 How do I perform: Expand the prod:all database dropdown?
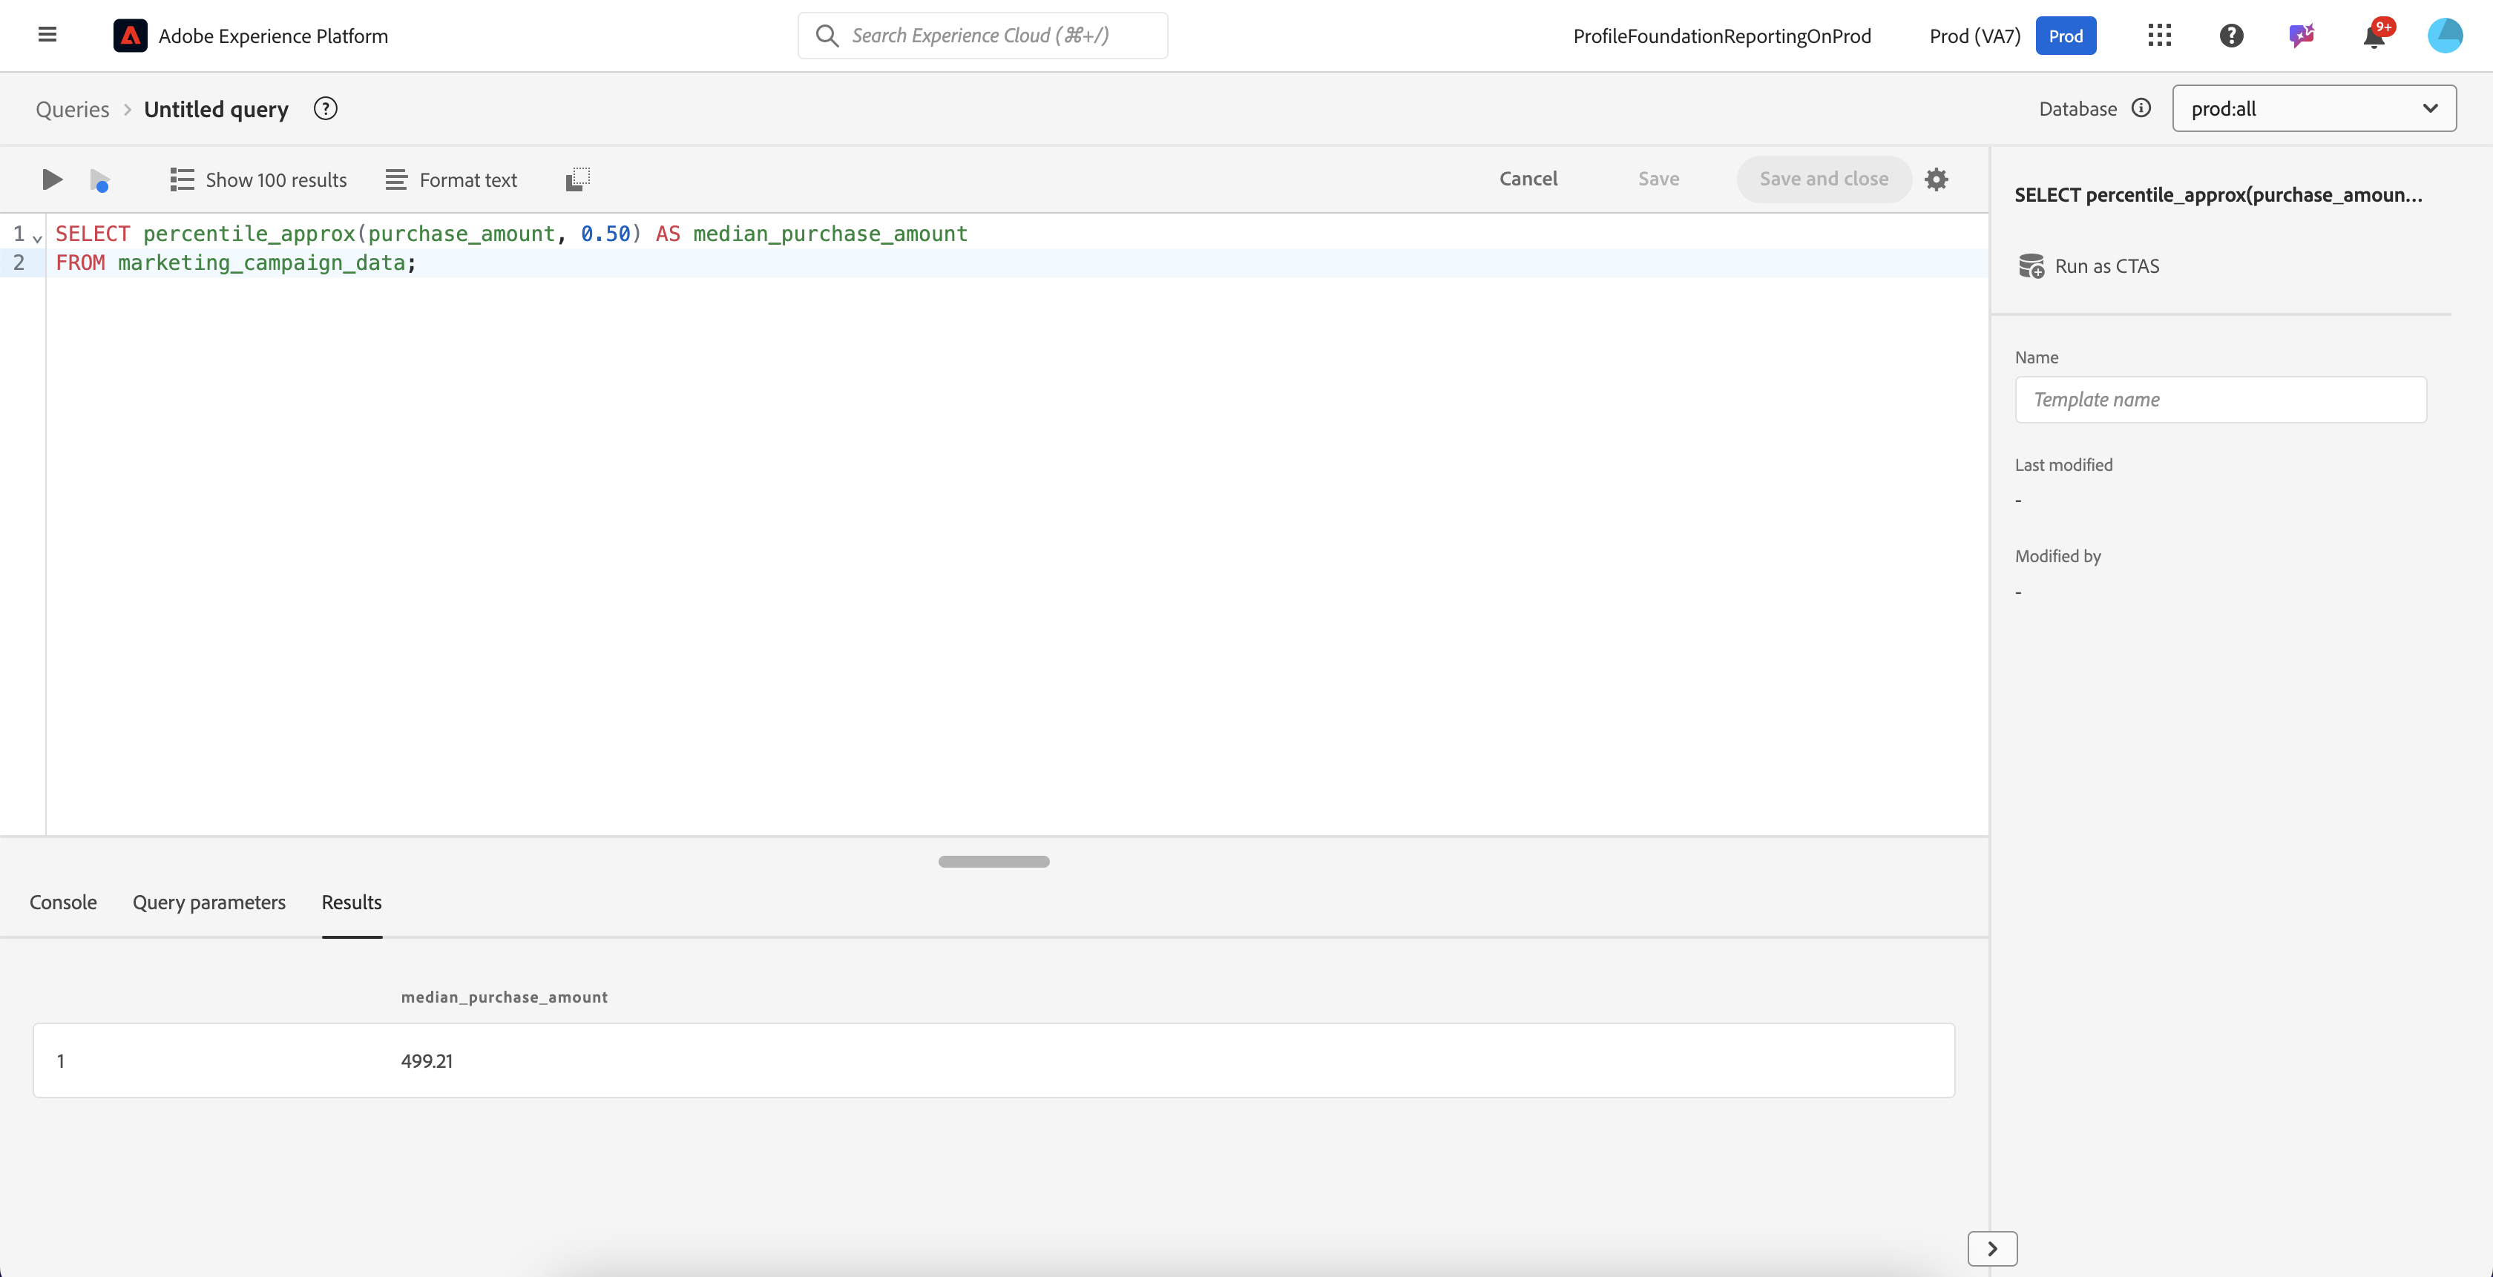[x=2313, y=108]
